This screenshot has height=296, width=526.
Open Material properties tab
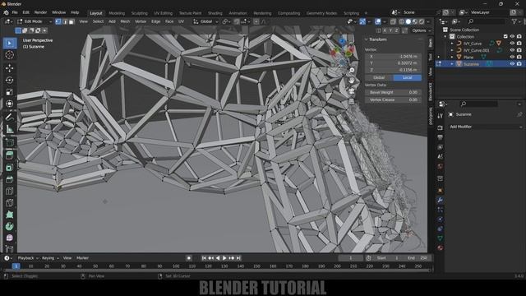(441, 247)
